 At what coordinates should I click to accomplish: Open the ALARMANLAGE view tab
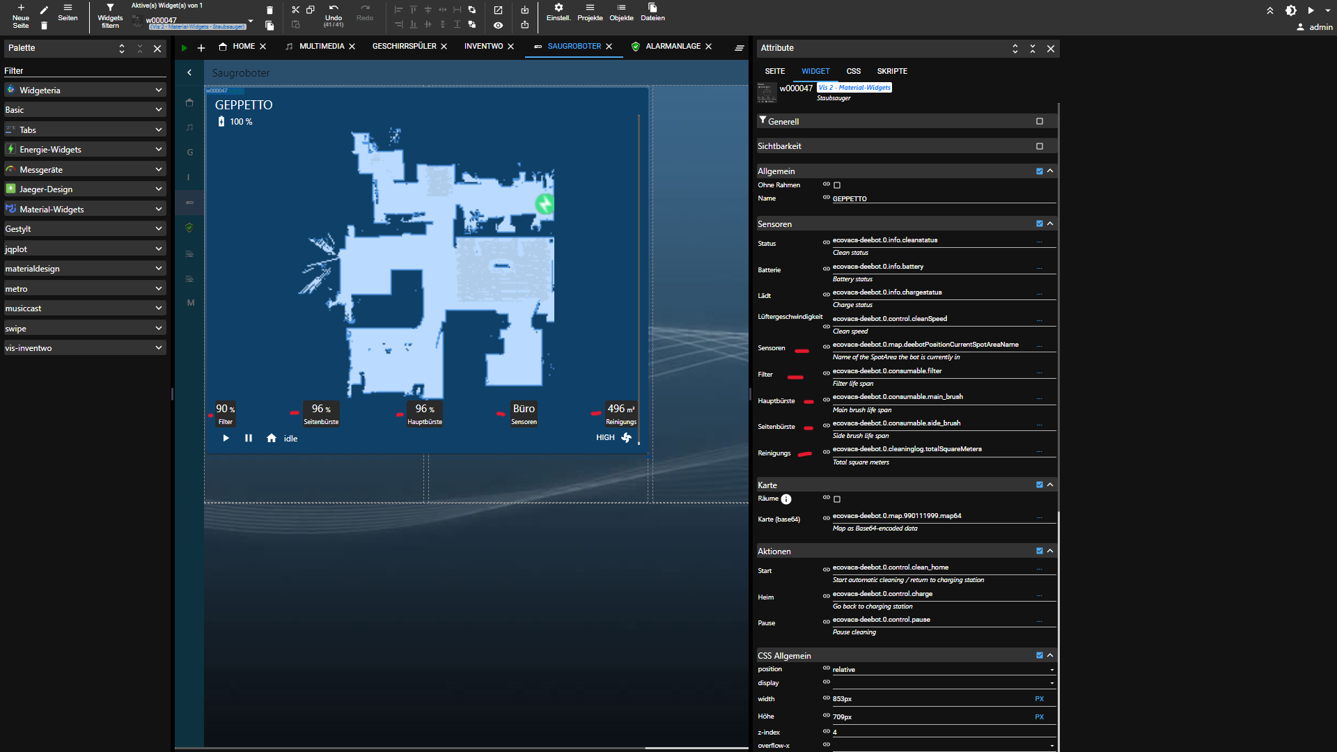pos(673,46)
